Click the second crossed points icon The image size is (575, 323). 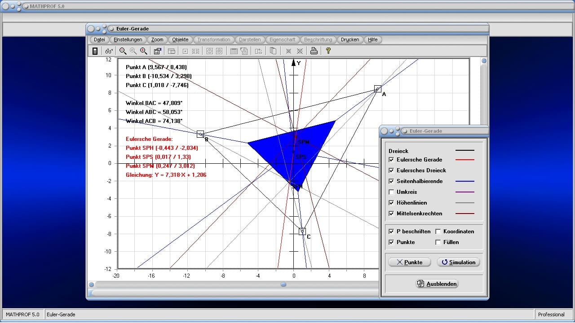coord(300,51)
